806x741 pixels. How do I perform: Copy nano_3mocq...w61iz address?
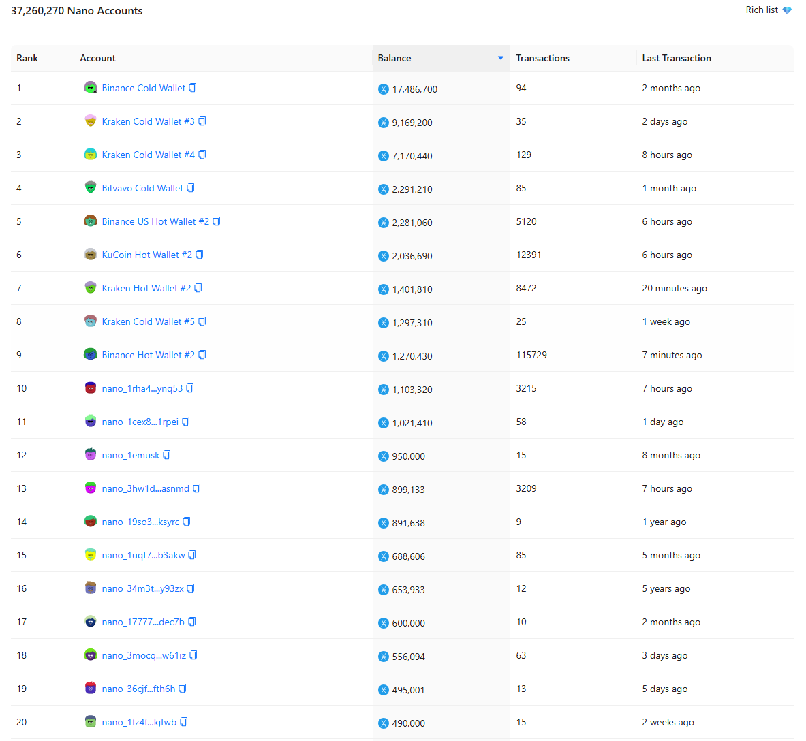pos(193,656)
